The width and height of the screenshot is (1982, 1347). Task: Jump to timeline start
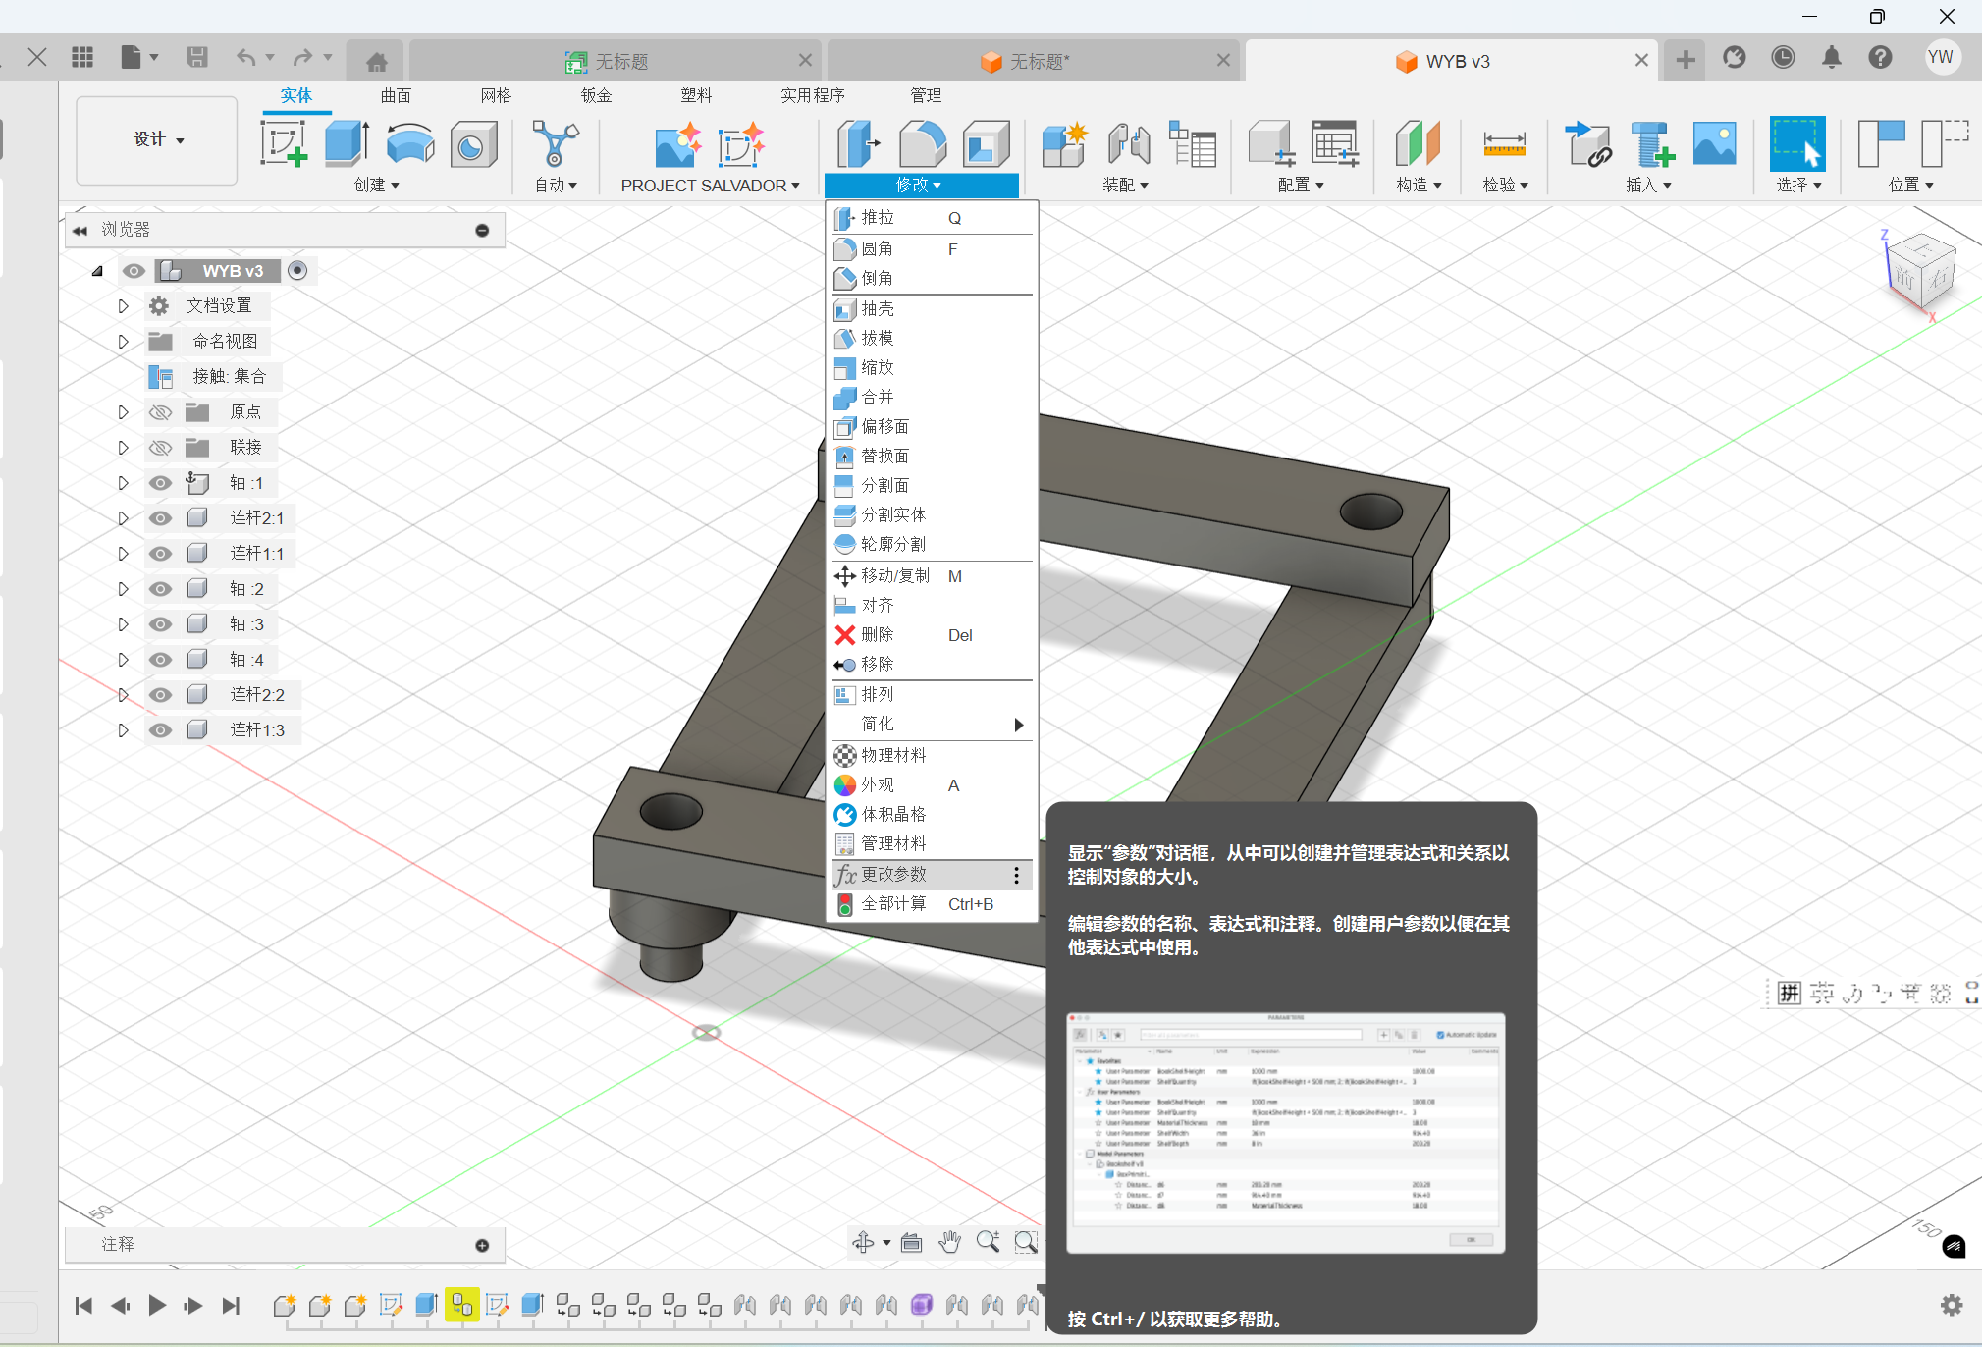(x=83, y=1305)
